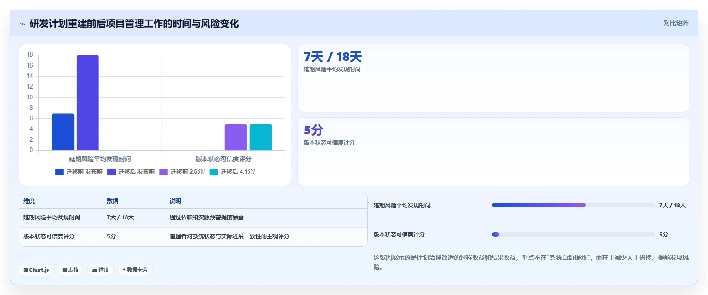Click the blue bar valued 7

[x=63, y=132]
